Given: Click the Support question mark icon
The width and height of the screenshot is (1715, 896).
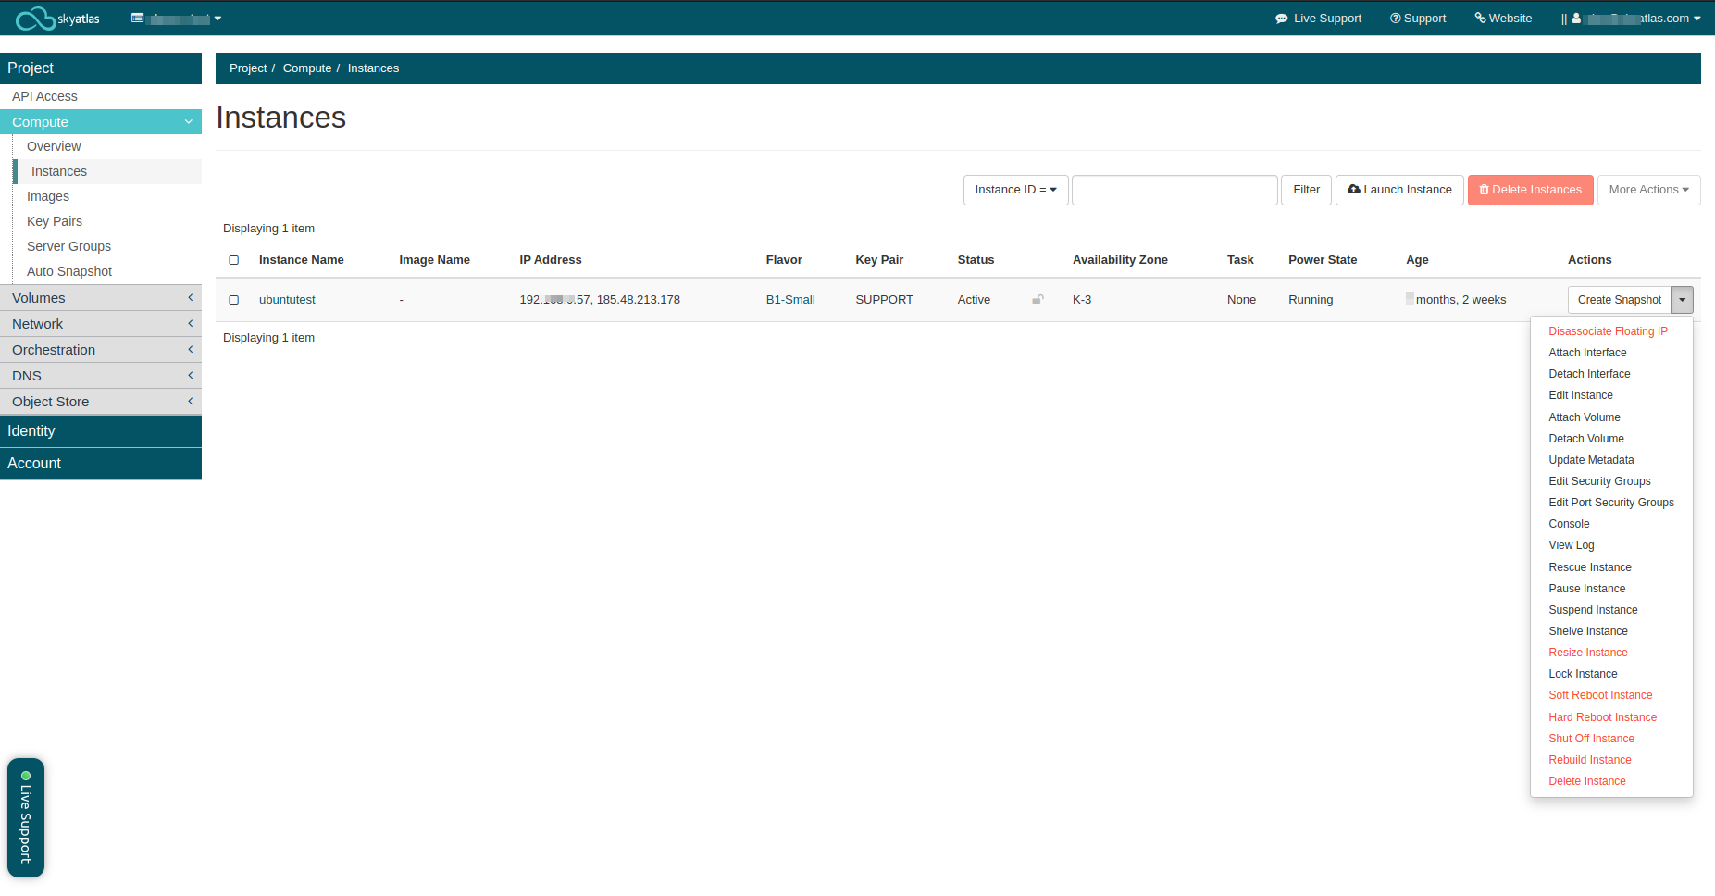Looking at the screenshot, I should pyautogui.click(x=1395, y=19).
